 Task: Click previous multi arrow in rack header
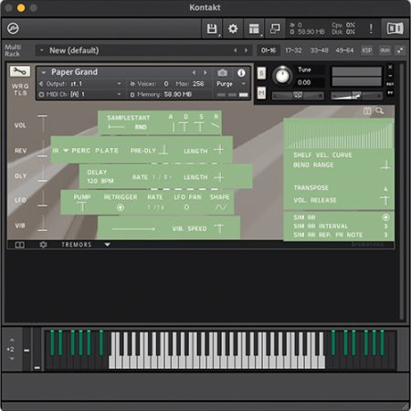[x=236, y=50]
